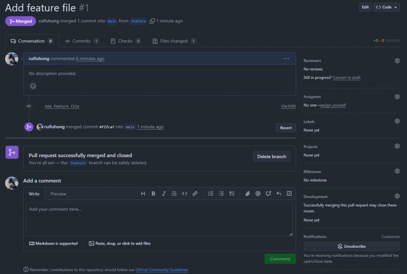This screenshot has width=407, height=274.
Task: Open Milestone settings gear
Action: coord(397,171)
